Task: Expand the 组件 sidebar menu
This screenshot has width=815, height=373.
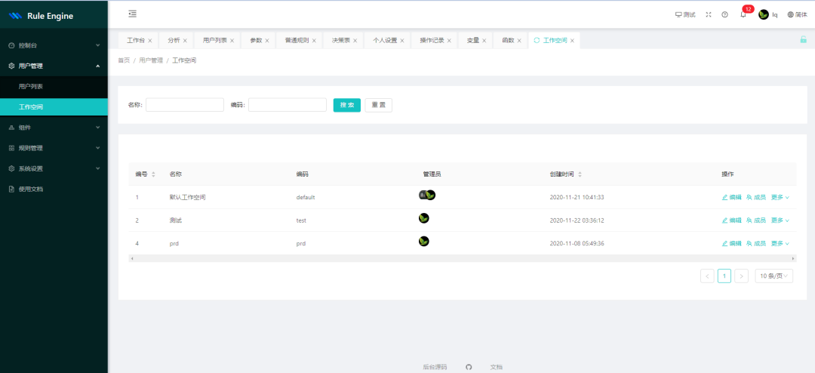Action: point(54,128)
